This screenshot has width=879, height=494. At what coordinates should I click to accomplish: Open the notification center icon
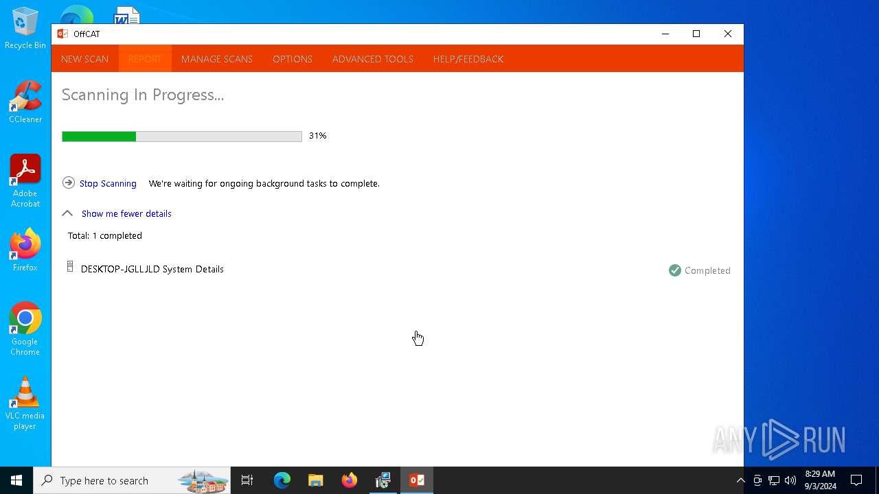tap(856, 480)
